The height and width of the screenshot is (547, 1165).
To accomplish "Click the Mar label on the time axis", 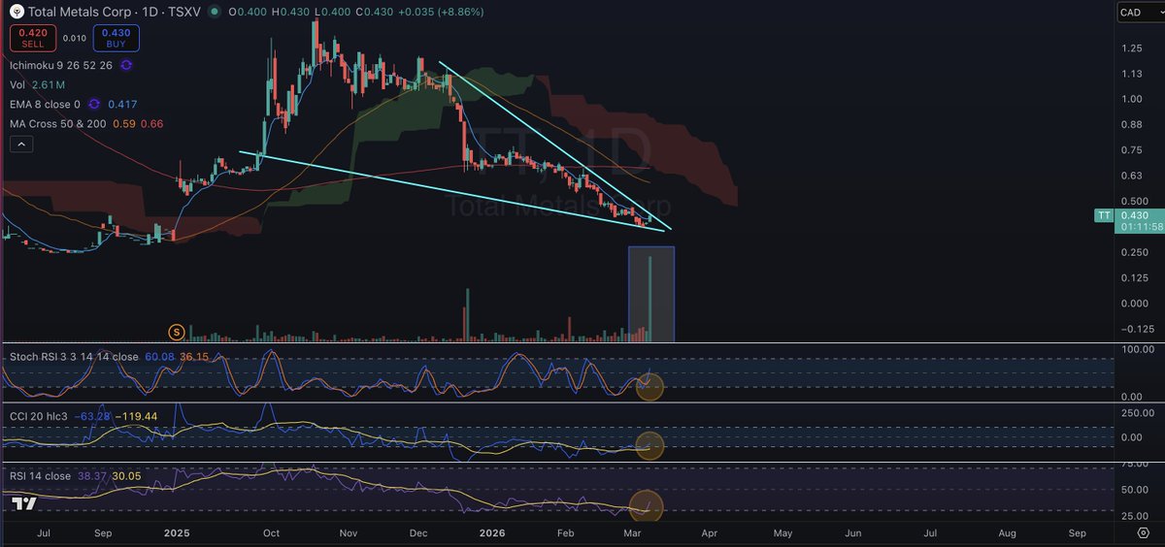I will pyautogui.click(x=631, y=532).
